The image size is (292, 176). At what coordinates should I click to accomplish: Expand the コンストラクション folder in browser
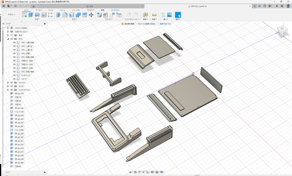8,90
